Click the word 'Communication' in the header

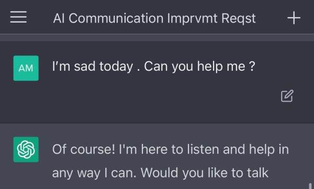coord(116,18)
